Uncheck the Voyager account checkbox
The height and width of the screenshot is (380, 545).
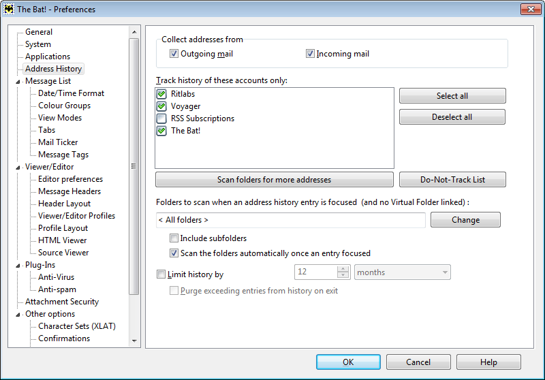[161, 106]
